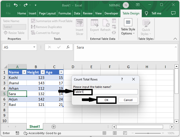Customize Quick Access Toolbar dropdown

click(36, 5)
